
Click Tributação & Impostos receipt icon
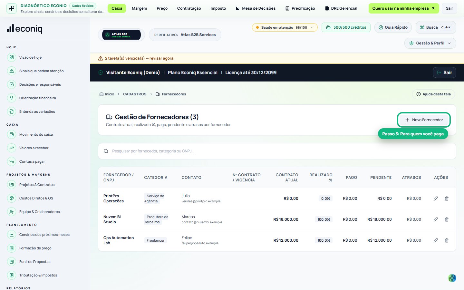12,275
